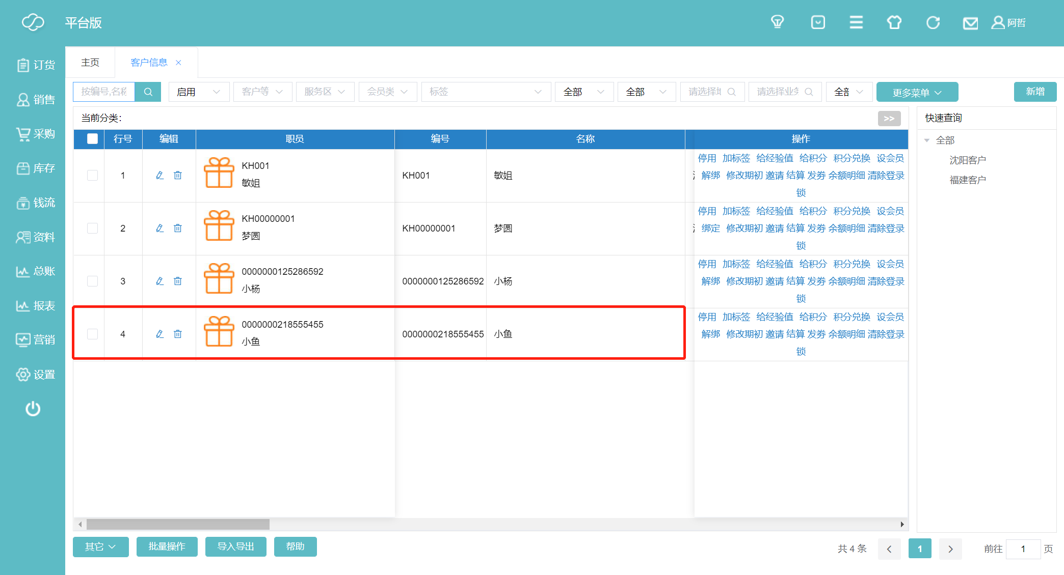This screenshot has height=575, width=1064.
Task: Check the checkbox for row 2
Action: [92, 228]
